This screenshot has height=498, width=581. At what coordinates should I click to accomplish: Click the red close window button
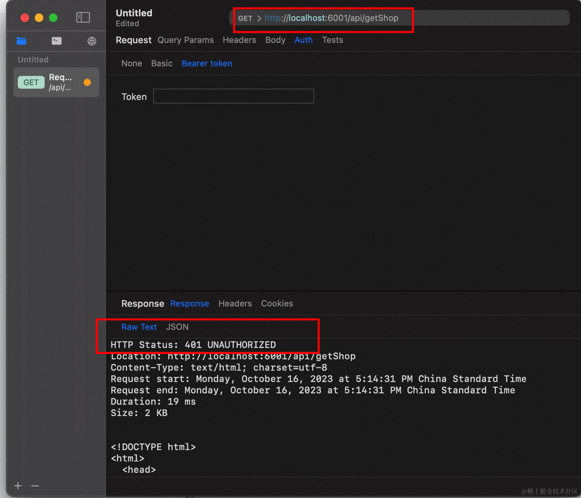coord(25,18)
